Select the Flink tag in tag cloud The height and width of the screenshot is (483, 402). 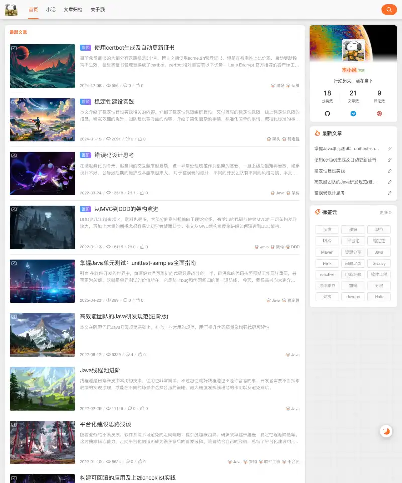click(x=327, y=263)
